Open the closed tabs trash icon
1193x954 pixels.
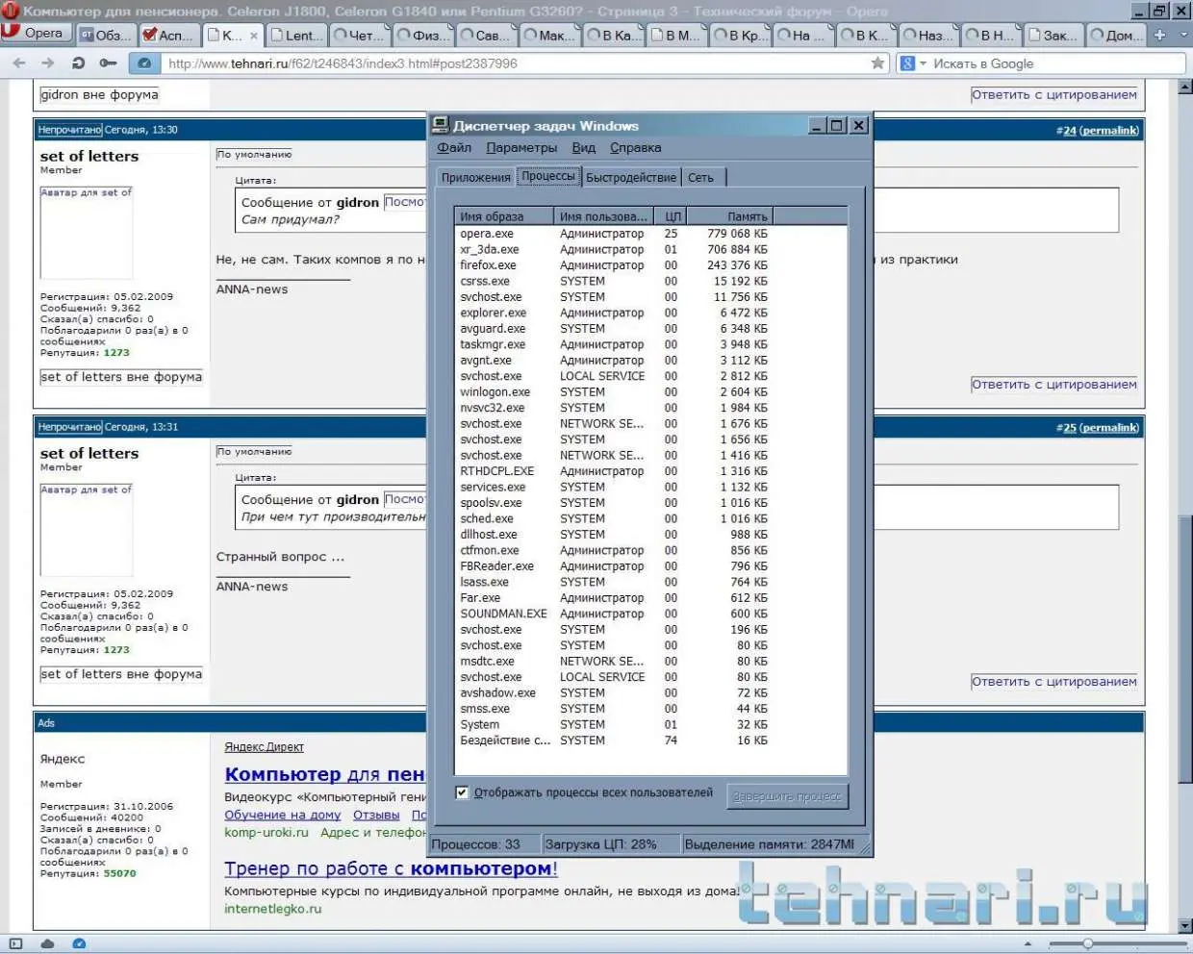1182,35
